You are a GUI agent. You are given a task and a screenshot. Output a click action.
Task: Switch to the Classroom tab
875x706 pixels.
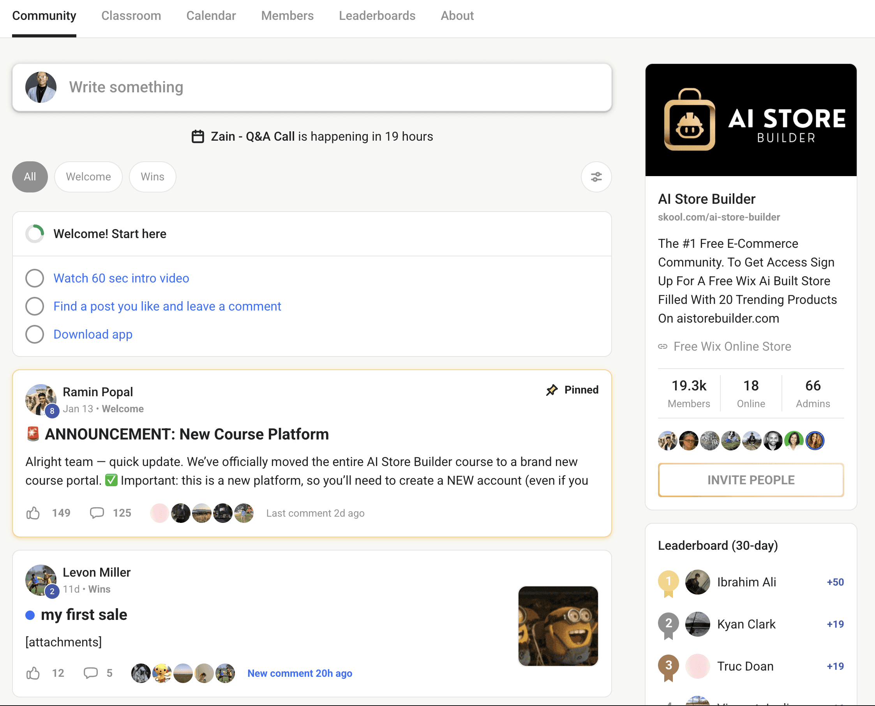[131, 16]
